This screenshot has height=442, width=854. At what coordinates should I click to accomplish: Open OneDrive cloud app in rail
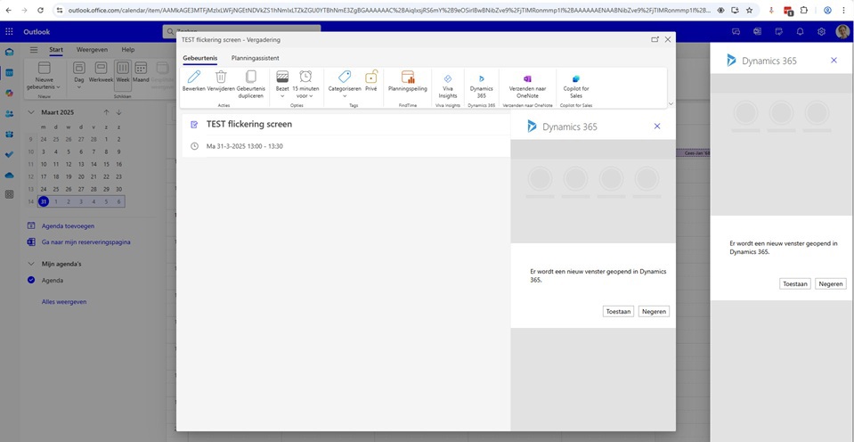pyautogui.click(x=9, y=175)
